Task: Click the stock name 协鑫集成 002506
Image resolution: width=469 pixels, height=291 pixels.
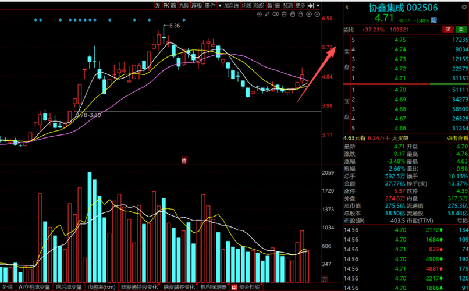Action: pyautogui.click(x=403, y=8)
